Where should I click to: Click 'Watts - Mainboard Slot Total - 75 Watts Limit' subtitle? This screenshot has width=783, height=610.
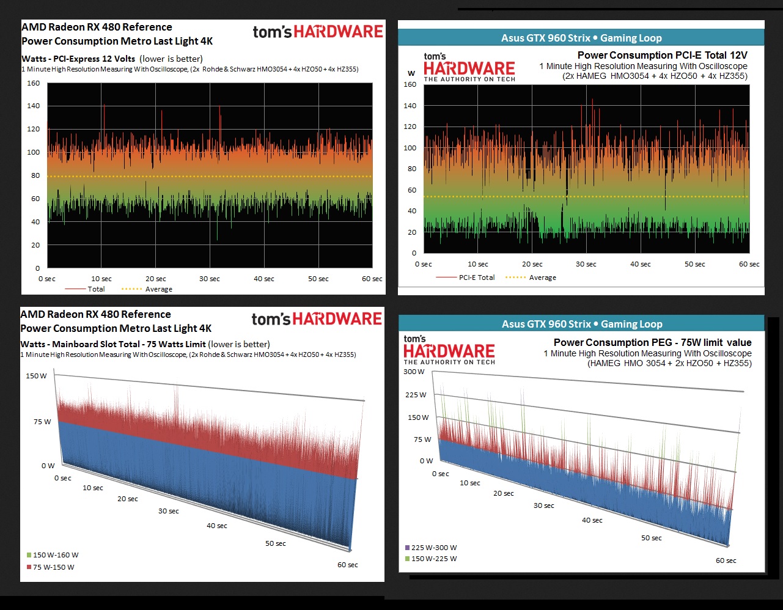(113, 344)
